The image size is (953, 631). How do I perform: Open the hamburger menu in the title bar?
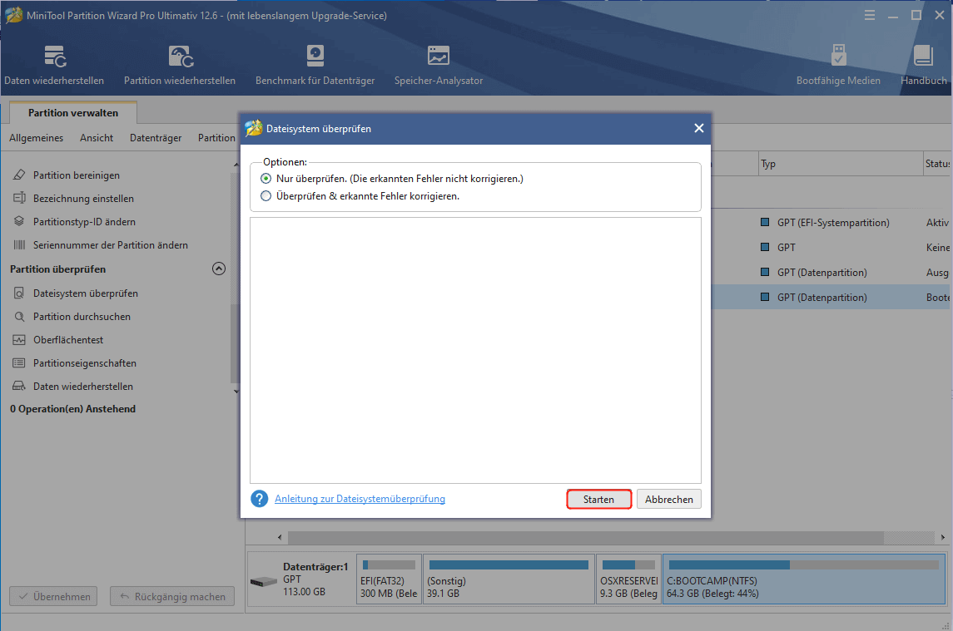(x=869, y=15)
